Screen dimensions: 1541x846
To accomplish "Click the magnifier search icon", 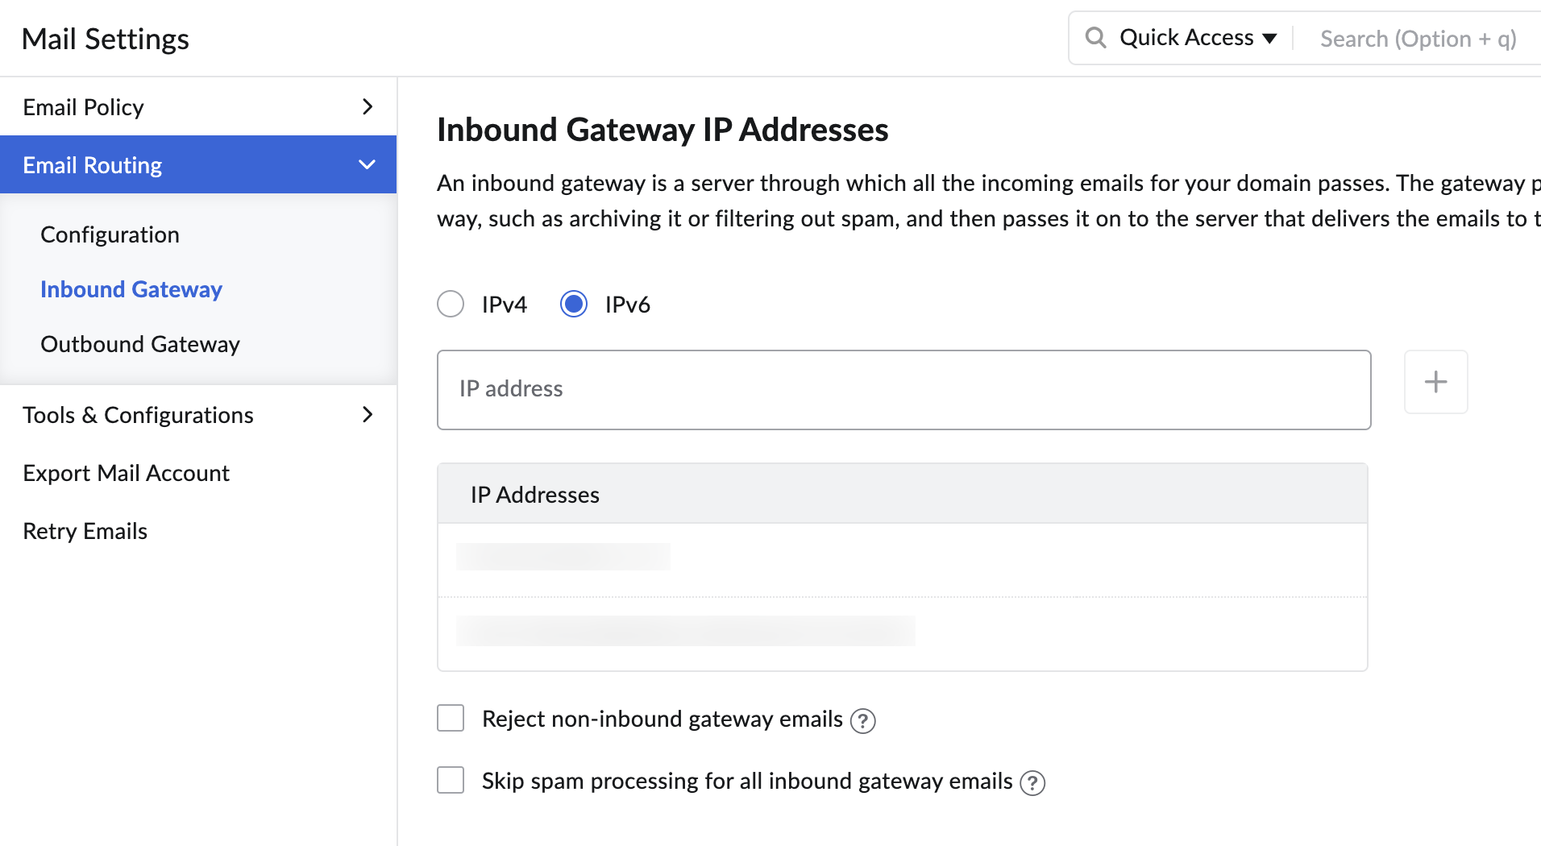I will [x=1095, y=37].
